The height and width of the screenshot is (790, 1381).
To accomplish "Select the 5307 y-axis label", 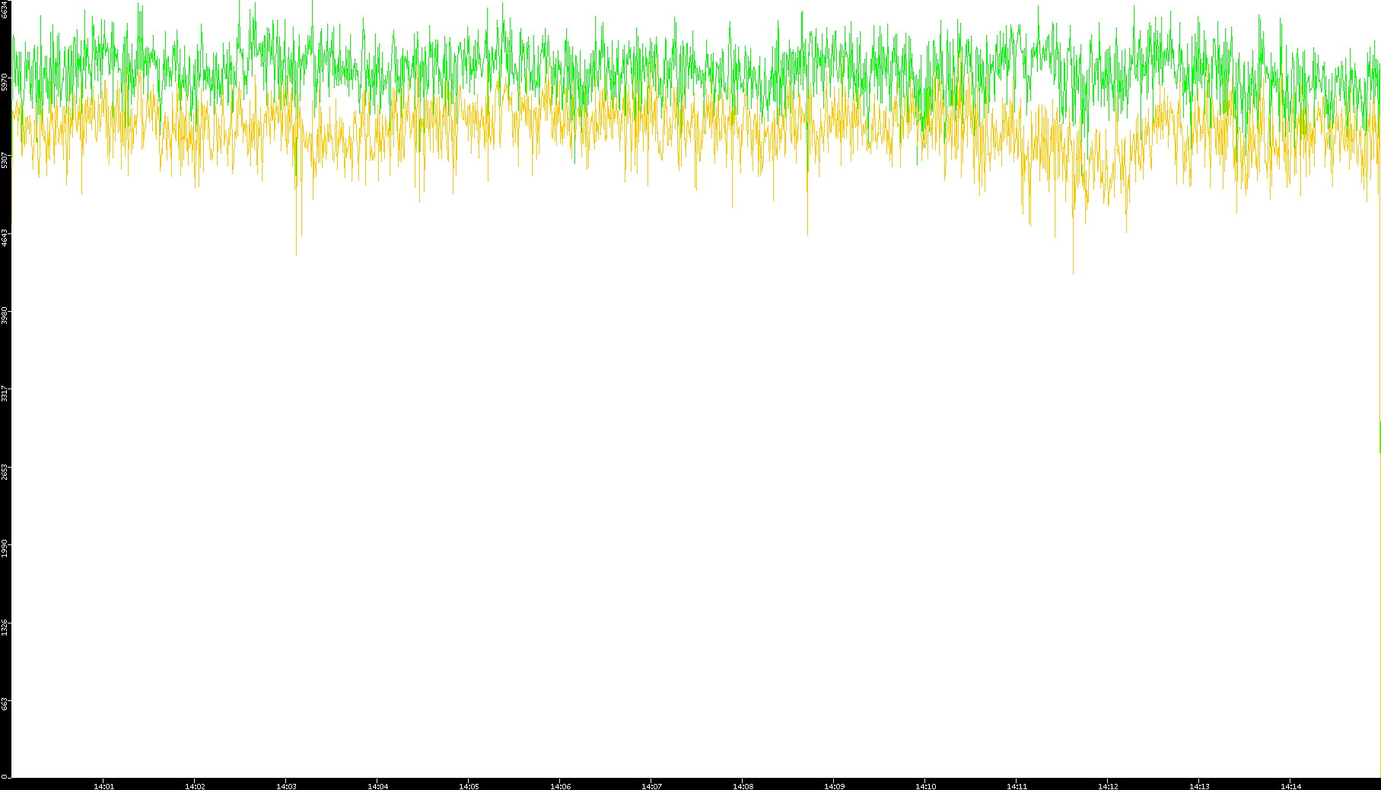I will coord(5,160).
